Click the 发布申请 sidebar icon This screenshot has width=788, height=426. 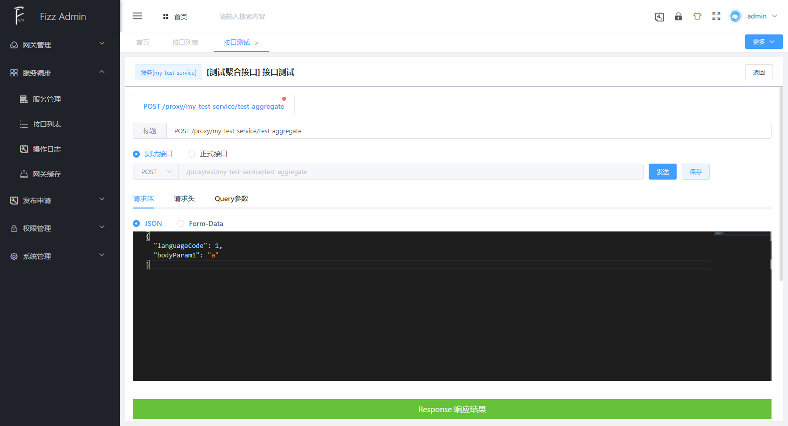coord(14,201)
